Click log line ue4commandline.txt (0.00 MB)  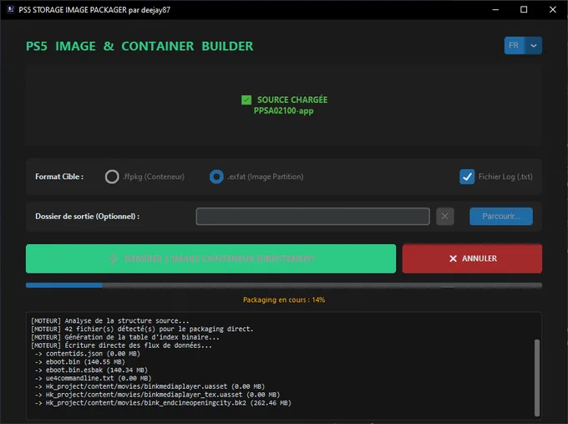(93, 378)
